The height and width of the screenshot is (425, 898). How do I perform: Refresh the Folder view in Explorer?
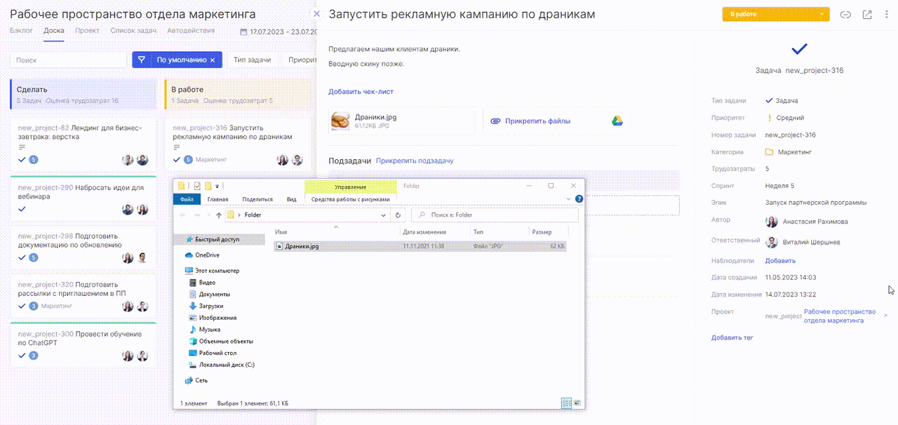click(398, 215)
